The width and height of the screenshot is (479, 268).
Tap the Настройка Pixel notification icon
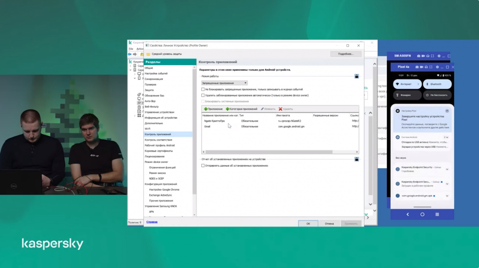pos(398,111)
